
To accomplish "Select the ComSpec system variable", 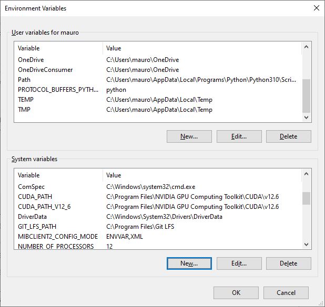I will coord(158,187).
